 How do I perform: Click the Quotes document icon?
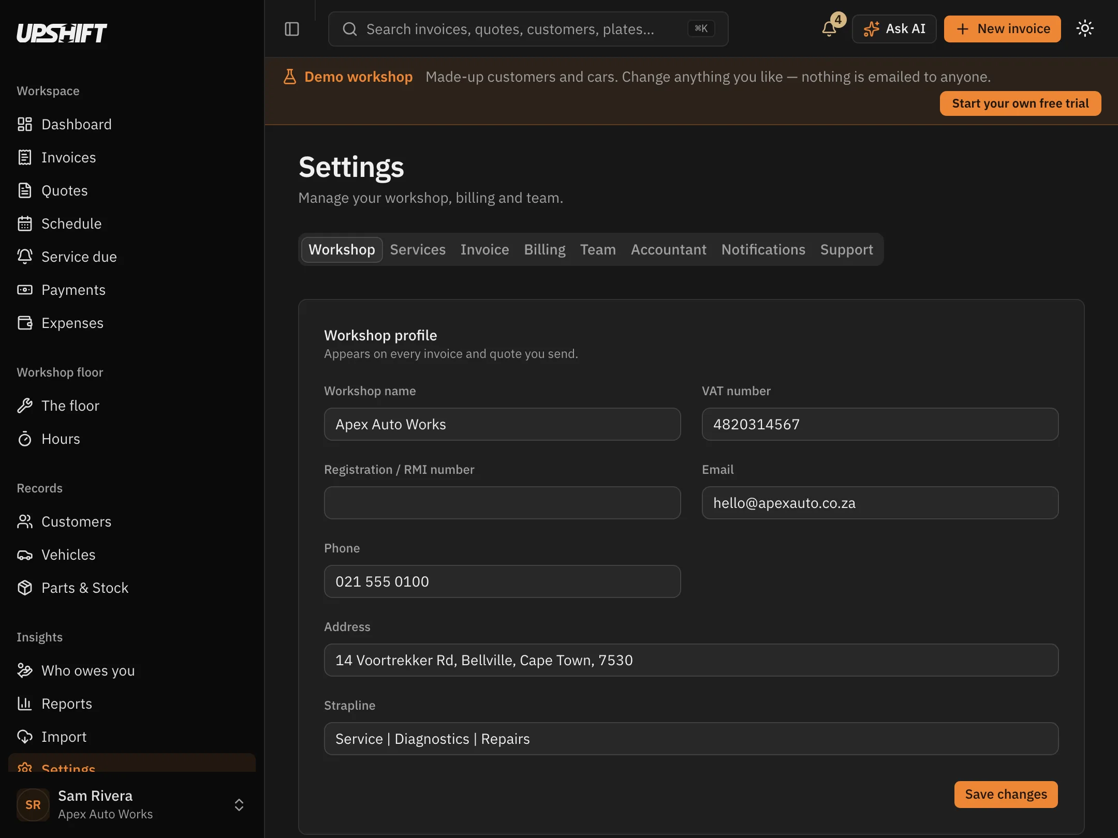pyautogui.click(x=25, y=190)
